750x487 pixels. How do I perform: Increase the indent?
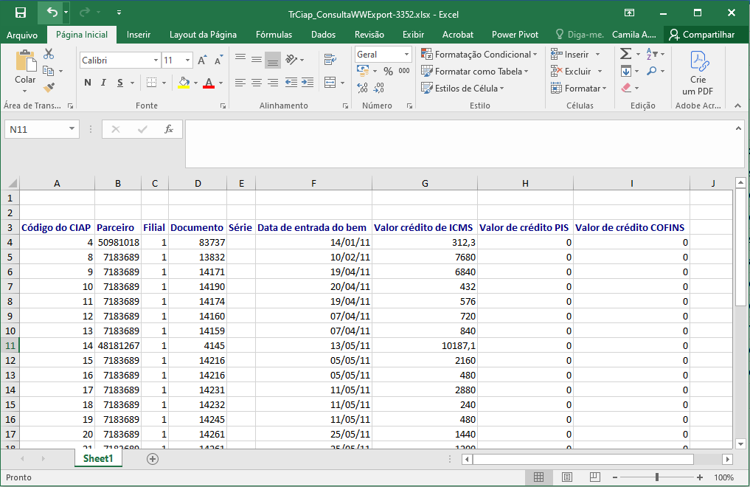308,83
